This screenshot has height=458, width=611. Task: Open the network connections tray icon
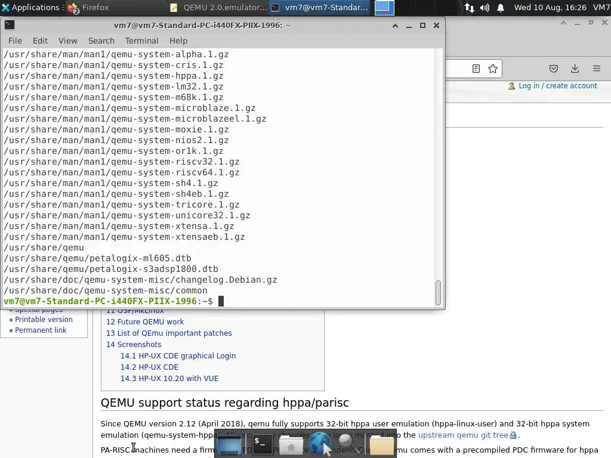click(470, 7)
